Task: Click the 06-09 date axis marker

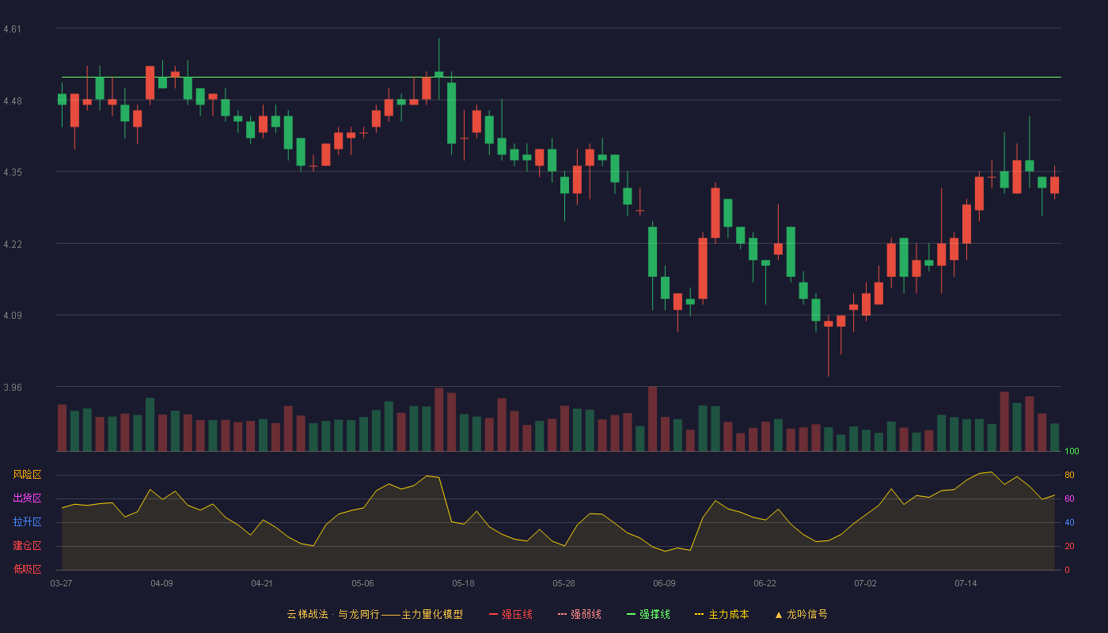Action: [664, 583]
